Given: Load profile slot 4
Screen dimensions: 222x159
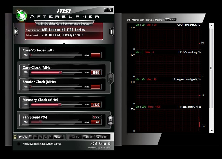Looking at the screenshot, I should 46,137.
